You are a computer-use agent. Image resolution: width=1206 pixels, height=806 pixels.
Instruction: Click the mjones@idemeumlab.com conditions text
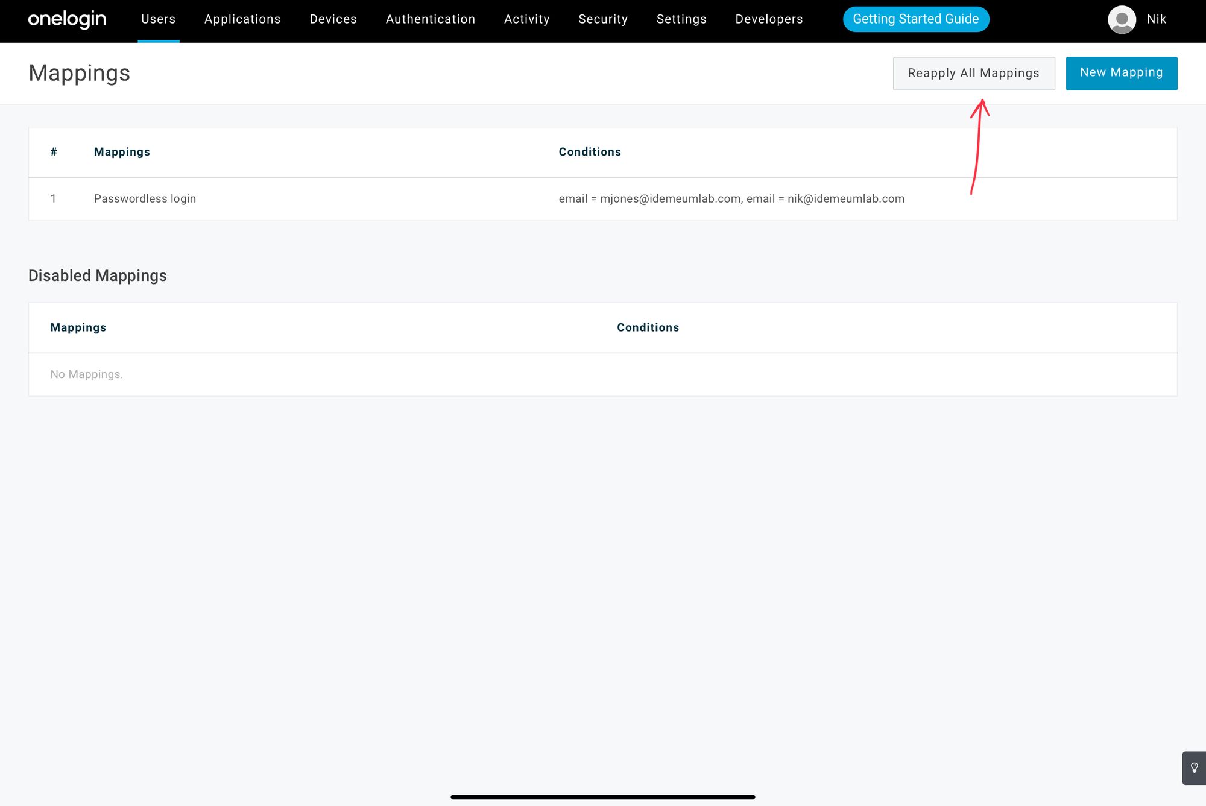click(x=731, y=198)
